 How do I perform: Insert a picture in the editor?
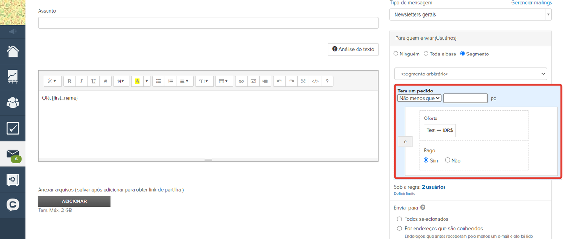[253, 81]
